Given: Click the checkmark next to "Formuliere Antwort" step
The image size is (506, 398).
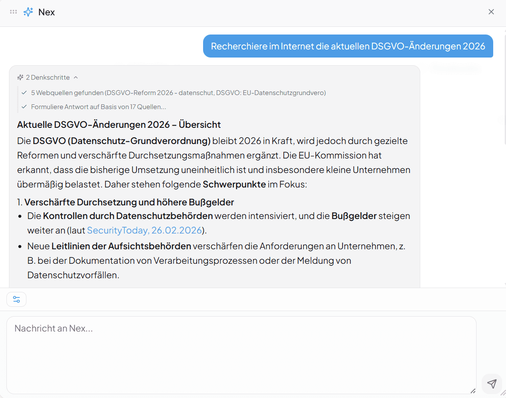Looking at the screenshot, I should pyautogui.click(x=24, y=107).
